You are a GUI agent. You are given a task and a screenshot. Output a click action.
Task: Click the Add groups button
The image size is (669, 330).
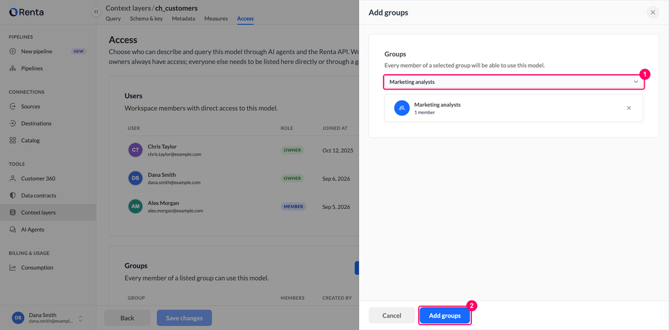coord(445,316)
